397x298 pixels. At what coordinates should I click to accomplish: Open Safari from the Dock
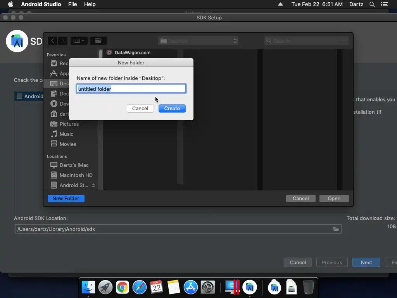point(140,288)
